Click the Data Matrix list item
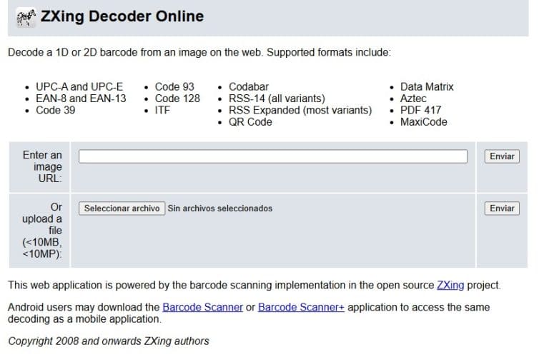Screen dimensions: 549x357 (x=427, y=87)
